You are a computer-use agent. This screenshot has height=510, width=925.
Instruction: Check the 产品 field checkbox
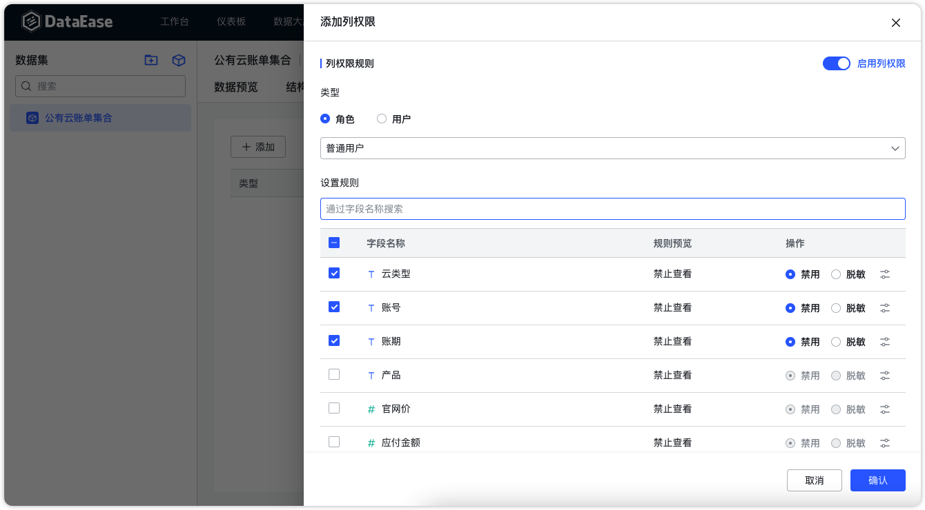[334, 374]
